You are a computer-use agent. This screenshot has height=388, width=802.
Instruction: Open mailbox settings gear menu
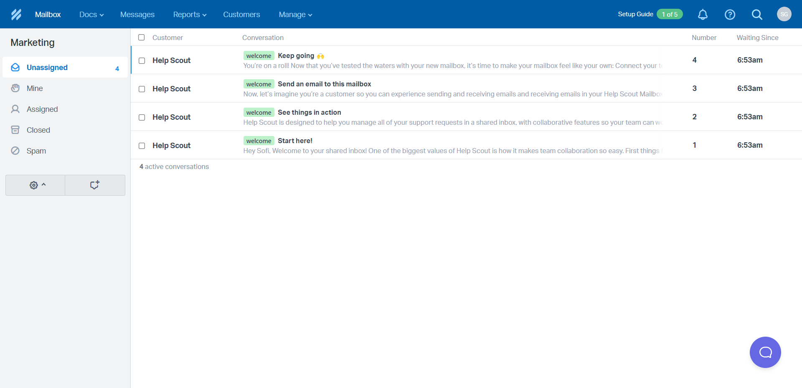click(36, 185)
